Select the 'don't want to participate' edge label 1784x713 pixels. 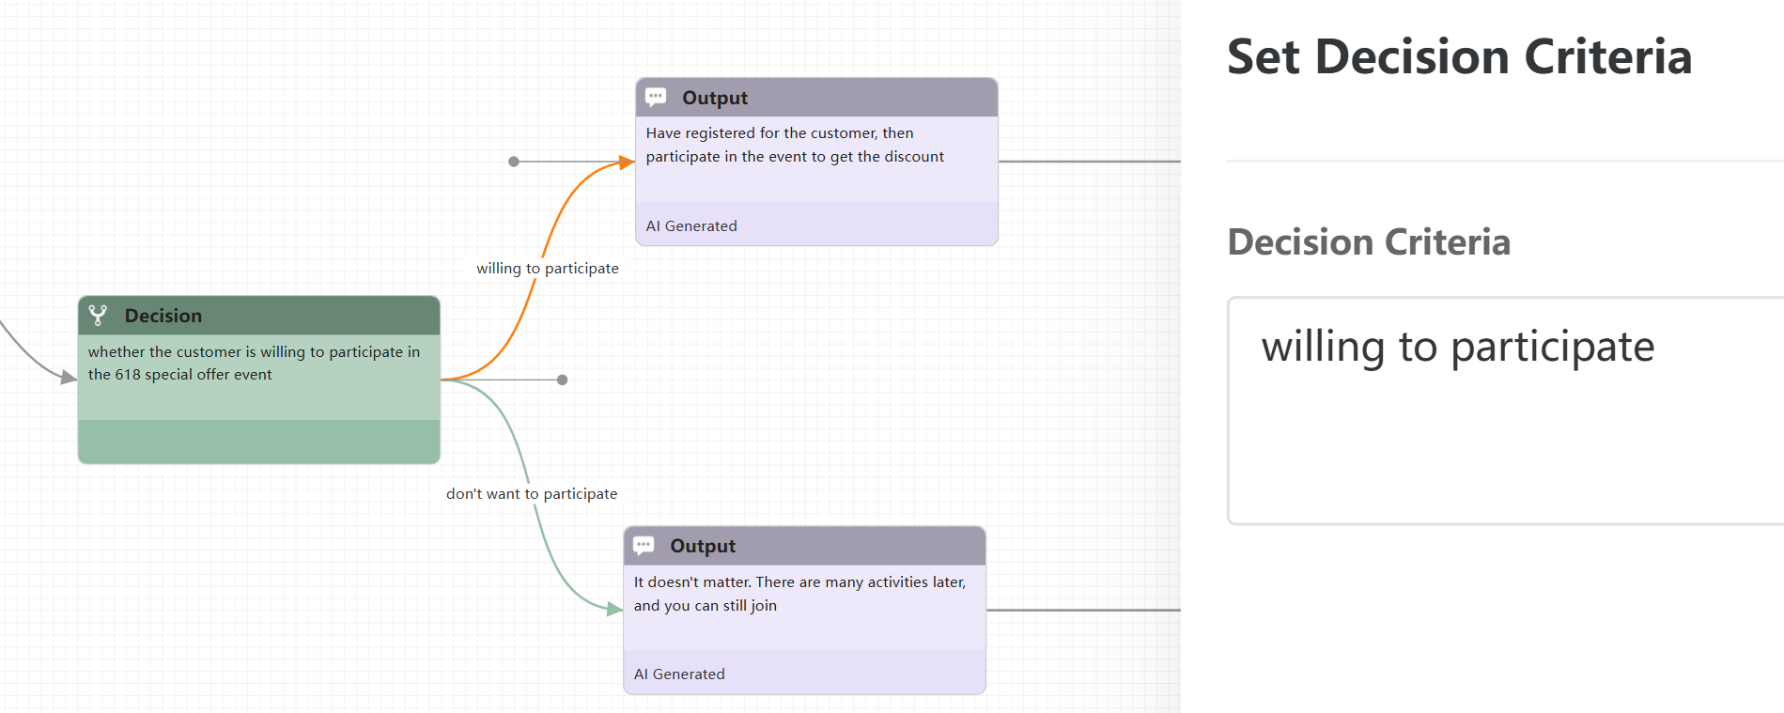click(x=532, y=494)
